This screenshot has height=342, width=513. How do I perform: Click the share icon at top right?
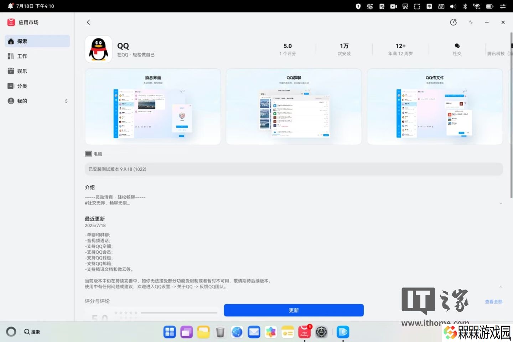453,22
